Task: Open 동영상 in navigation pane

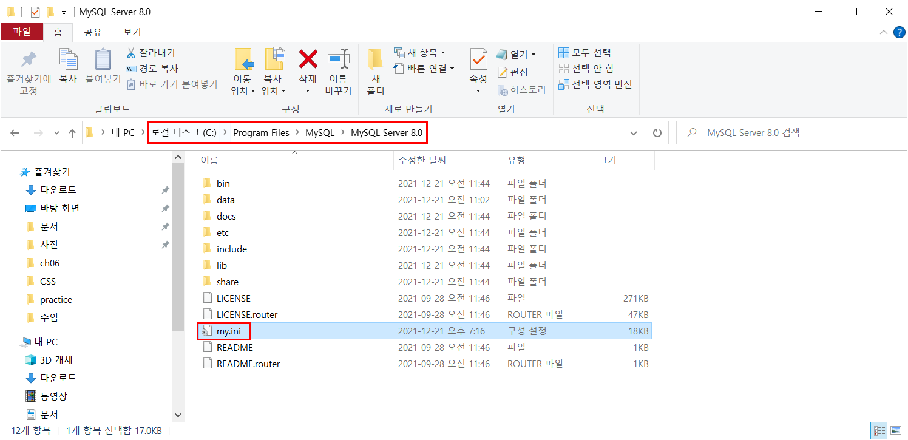Action: [53, 396]
